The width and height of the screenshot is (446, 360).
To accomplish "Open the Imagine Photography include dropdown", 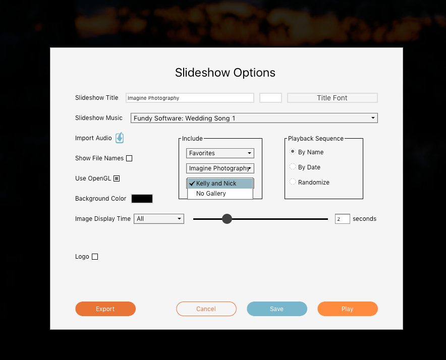I will (x=220, y=168).
